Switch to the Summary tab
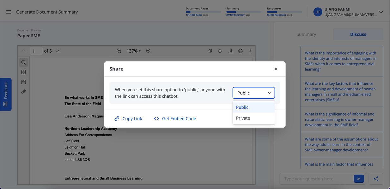 point(306,34)
